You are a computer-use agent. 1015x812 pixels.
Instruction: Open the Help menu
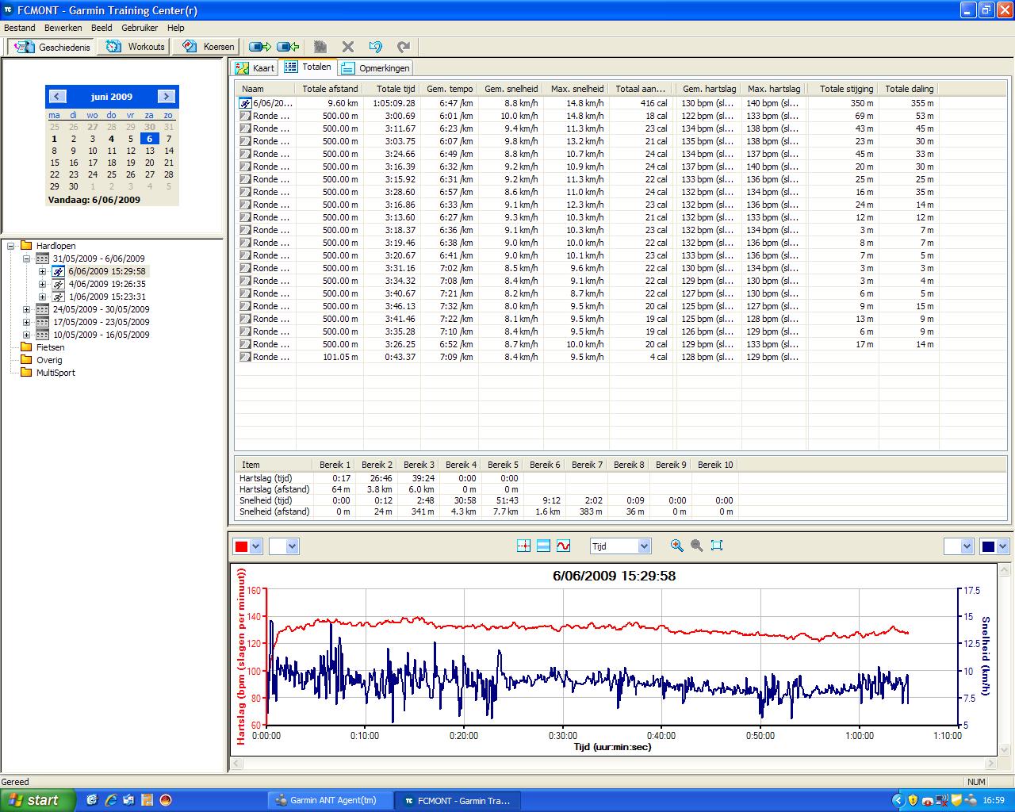175,28
